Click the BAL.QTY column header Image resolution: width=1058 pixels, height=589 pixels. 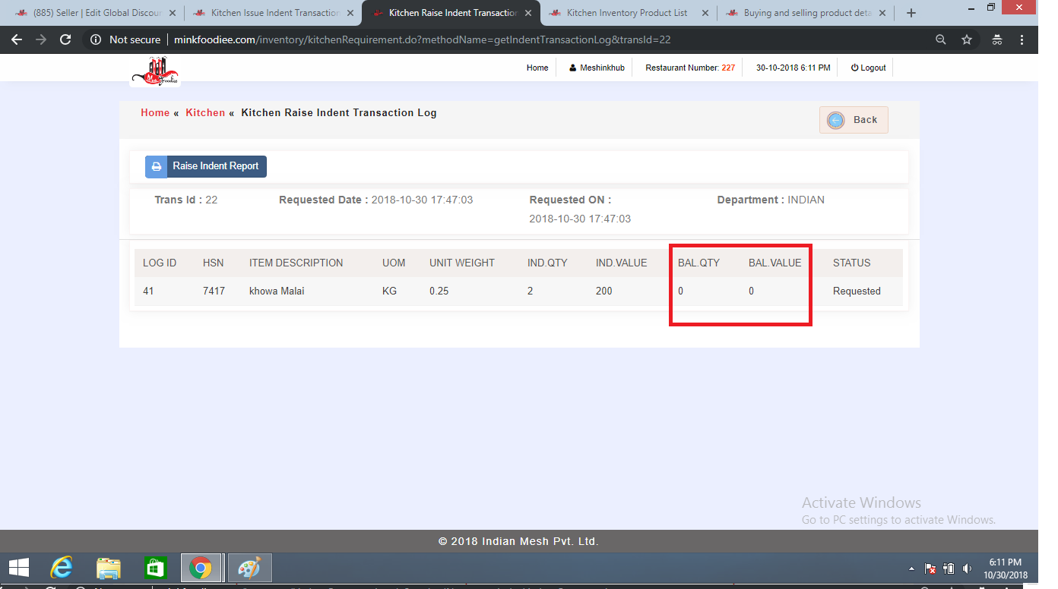698,263
